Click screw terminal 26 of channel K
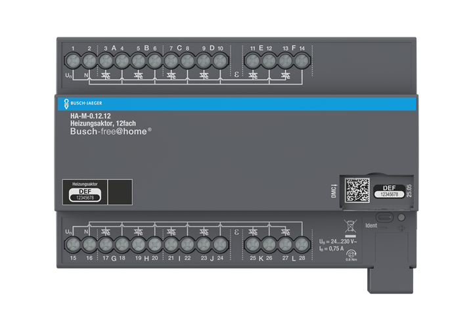 (x=269, y=244)
